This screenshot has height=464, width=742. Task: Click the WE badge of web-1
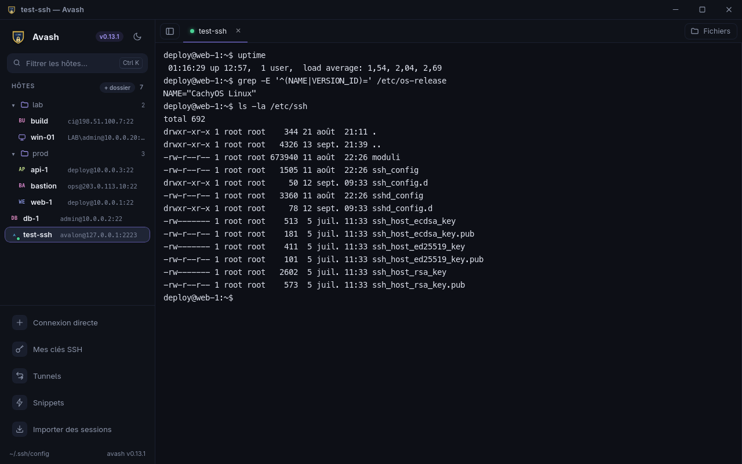22,202
